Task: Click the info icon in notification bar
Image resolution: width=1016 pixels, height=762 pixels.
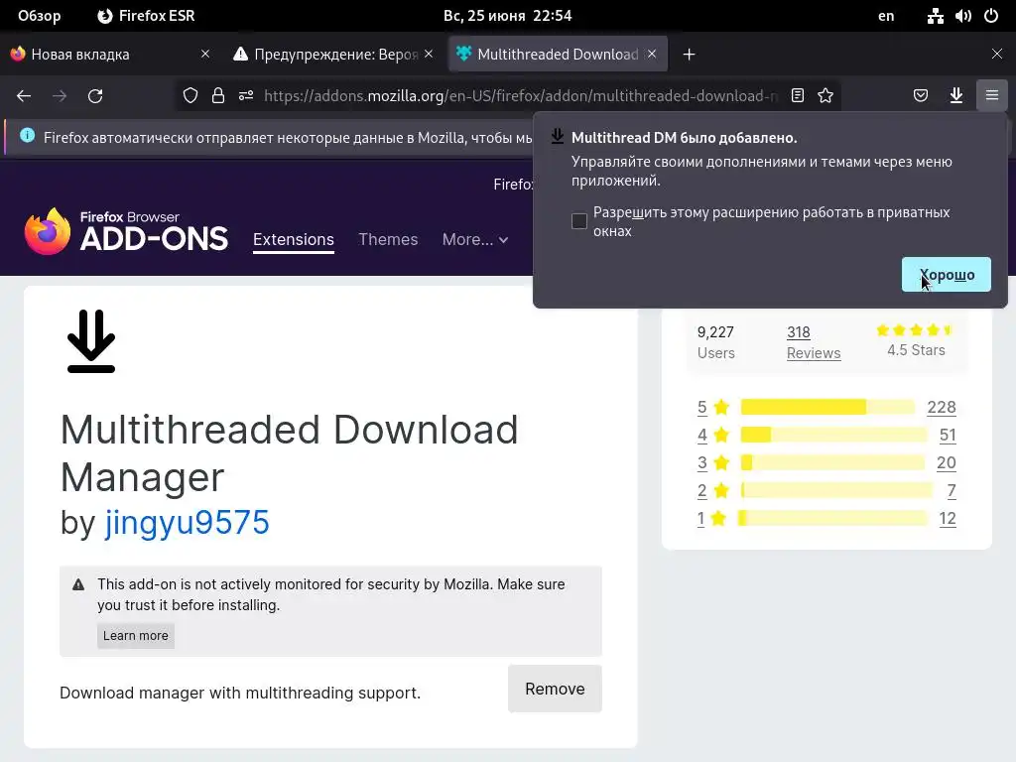Action: point(27,135)
